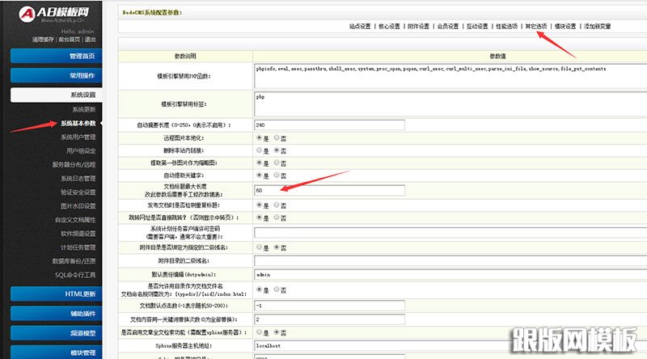Open 服务器分布/远程 in the sidebar
Screen dimensions: 647x359
[74, 165]
